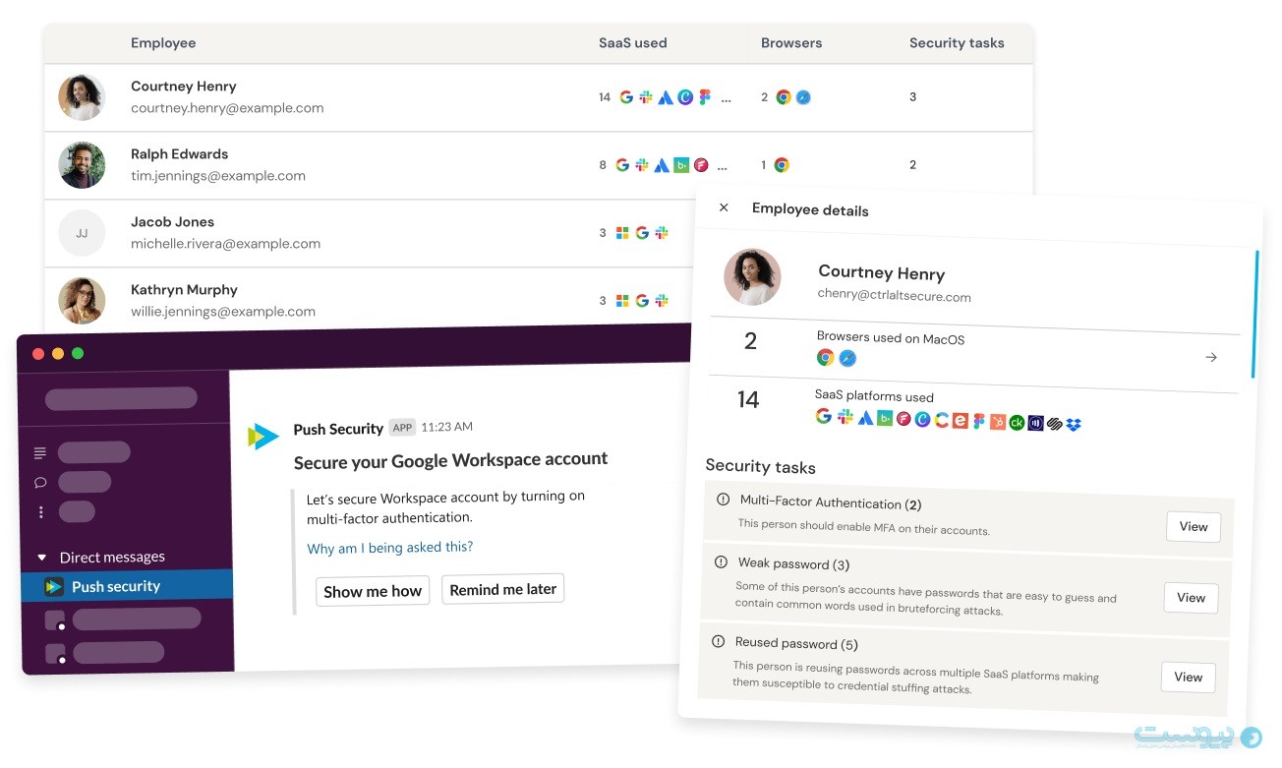Click HubSpot icon under SaaS platforms used
1282x768 pixels.
(998, 422)
